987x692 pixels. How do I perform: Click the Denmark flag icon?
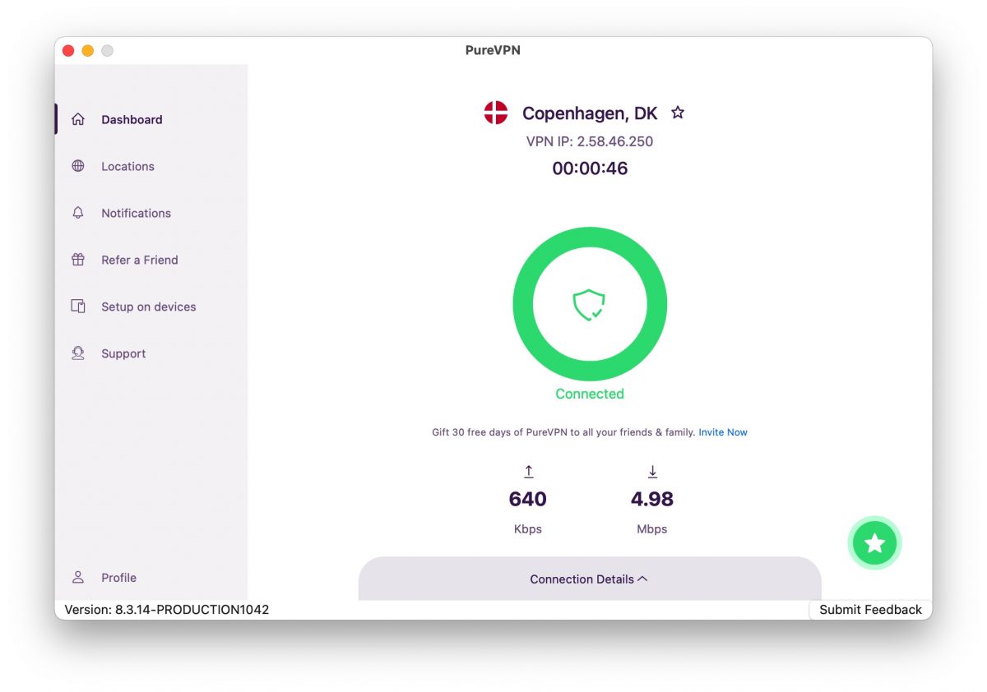pyautogui.click(x=496, y=113)
